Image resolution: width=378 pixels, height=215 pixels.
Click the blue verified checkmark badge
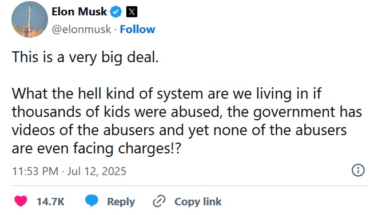tap(116, 12)
